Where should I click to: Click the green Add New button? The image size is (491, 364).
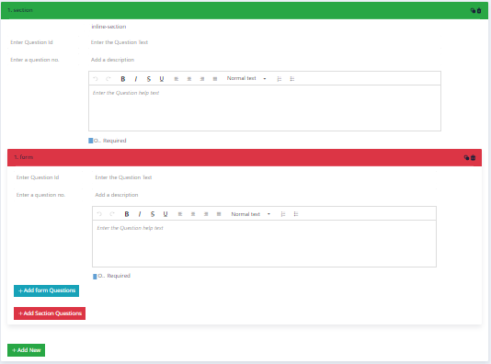pyautogui.click(x=27, y=350)
